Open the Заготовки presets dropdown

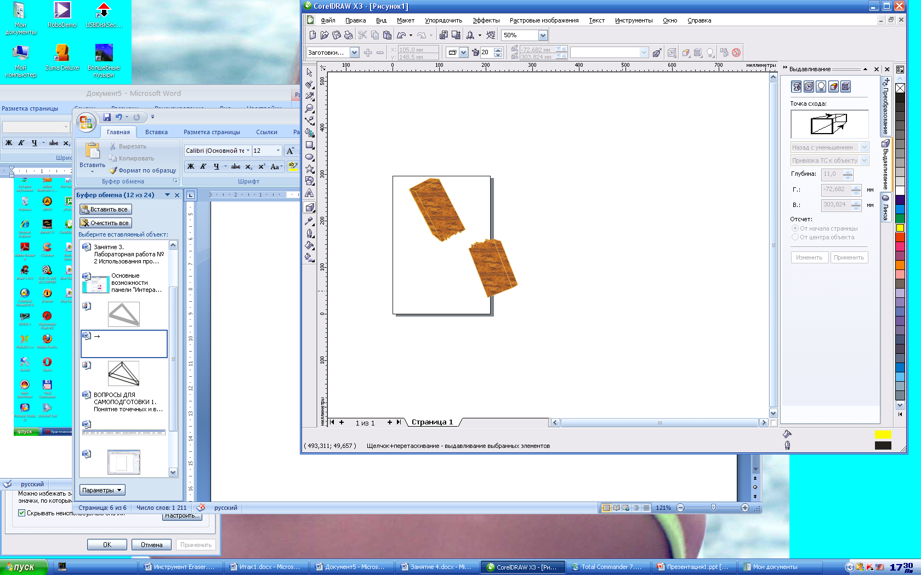click(x=354, y=53)
